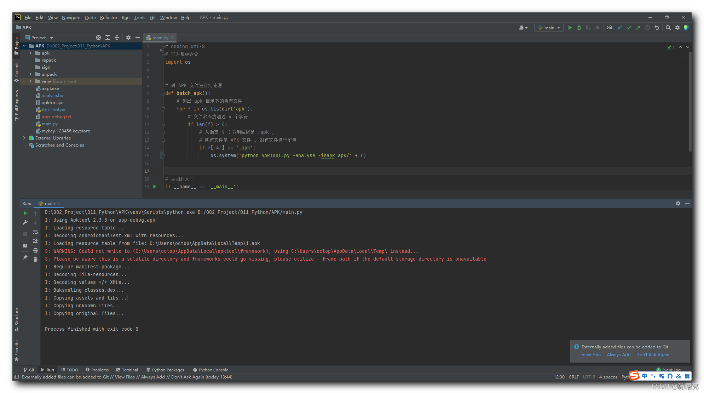Click the locate file crosshair icon in Project panel

tap(98, 38)
